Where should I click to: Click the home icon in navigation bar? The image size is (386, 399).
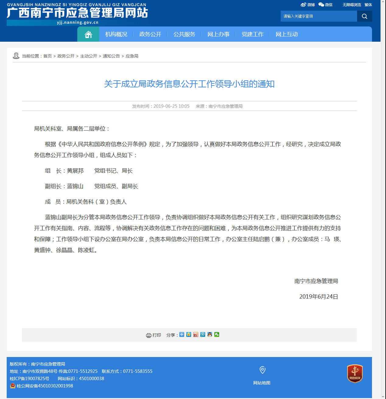click(x=88, y=34)
